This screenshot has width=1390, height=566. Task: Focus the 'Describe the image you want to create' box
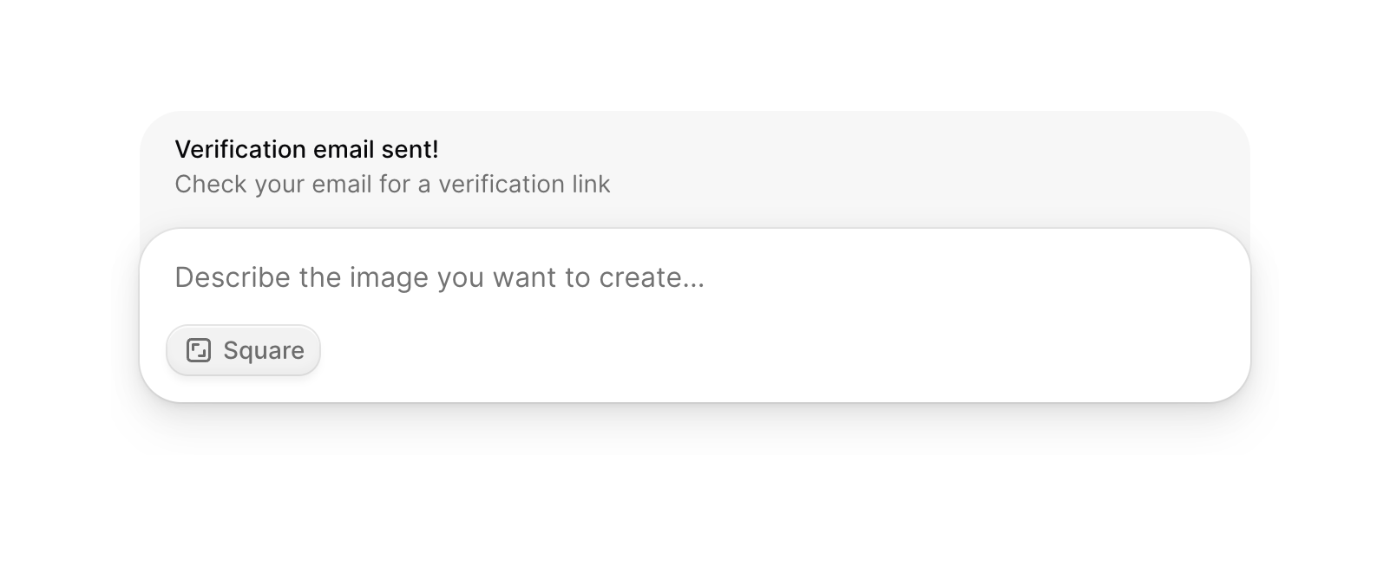[607, 277]
